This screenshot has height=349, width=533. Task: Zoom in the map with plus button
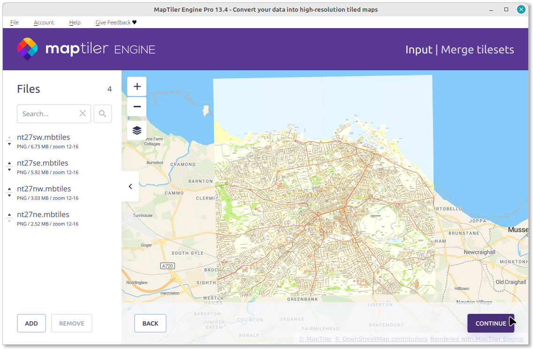click(137, 87)
